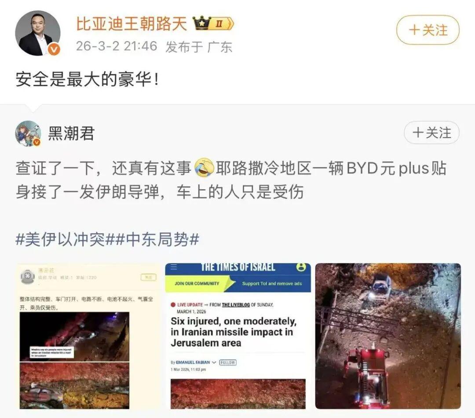Open the forum screenshot thumbnail
Viewport: 475px width, 418px height.
point(88,336)
